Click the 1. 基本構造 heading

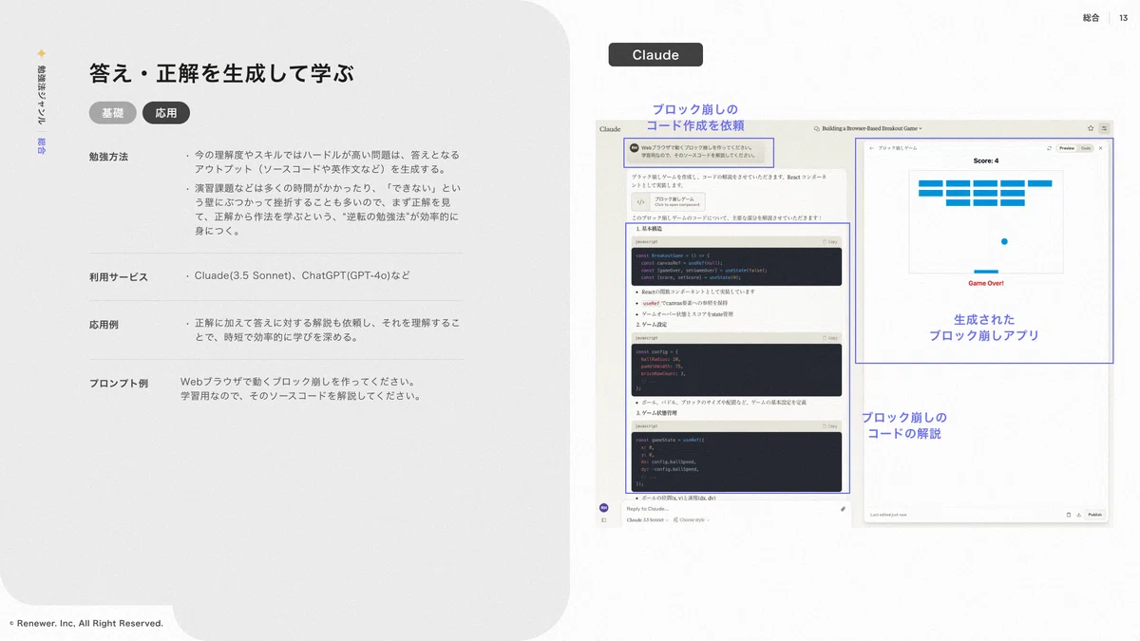coord(649,229)
